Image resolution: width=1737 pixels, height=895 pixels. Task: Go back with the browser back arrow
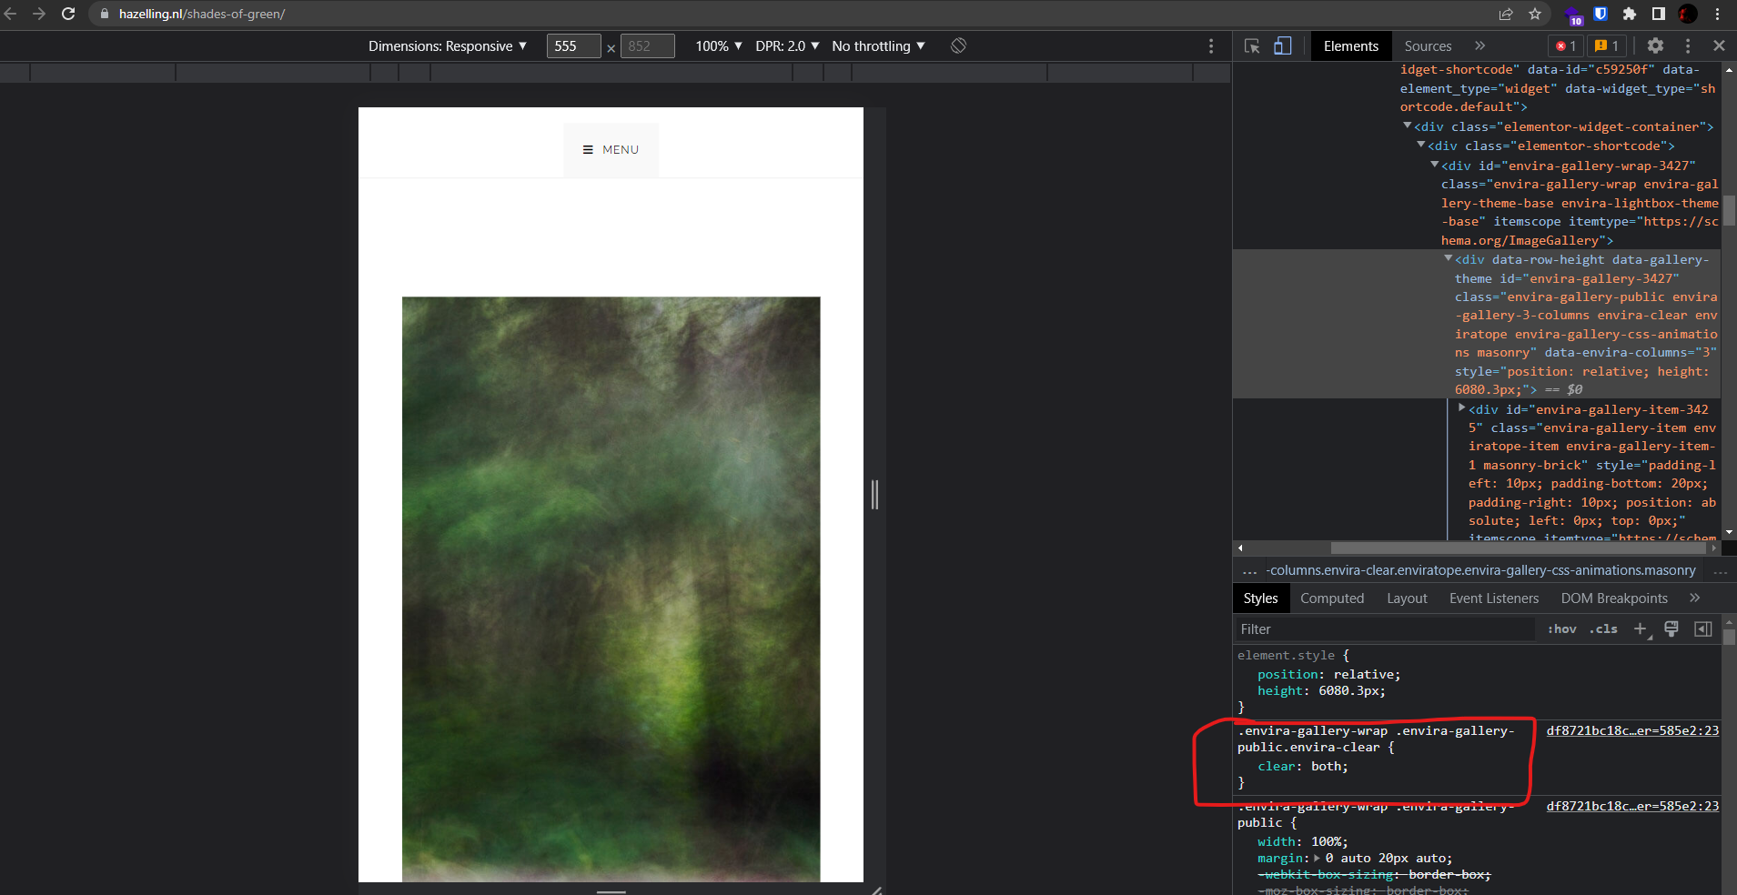(11, 14)
